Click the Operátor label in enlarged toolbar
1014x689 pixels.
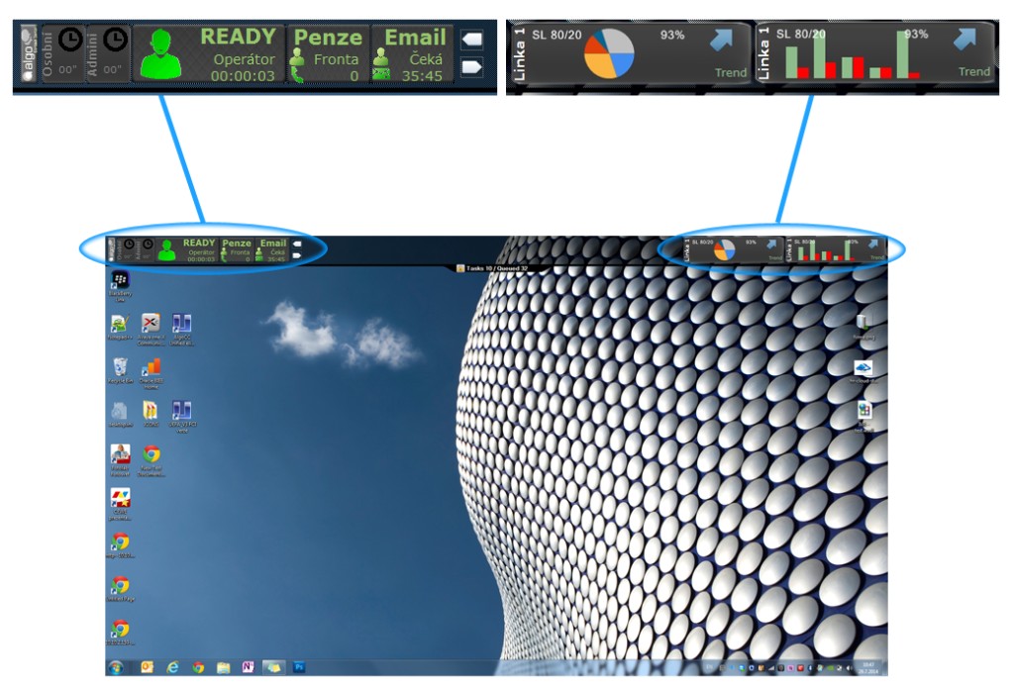(244, 59)
